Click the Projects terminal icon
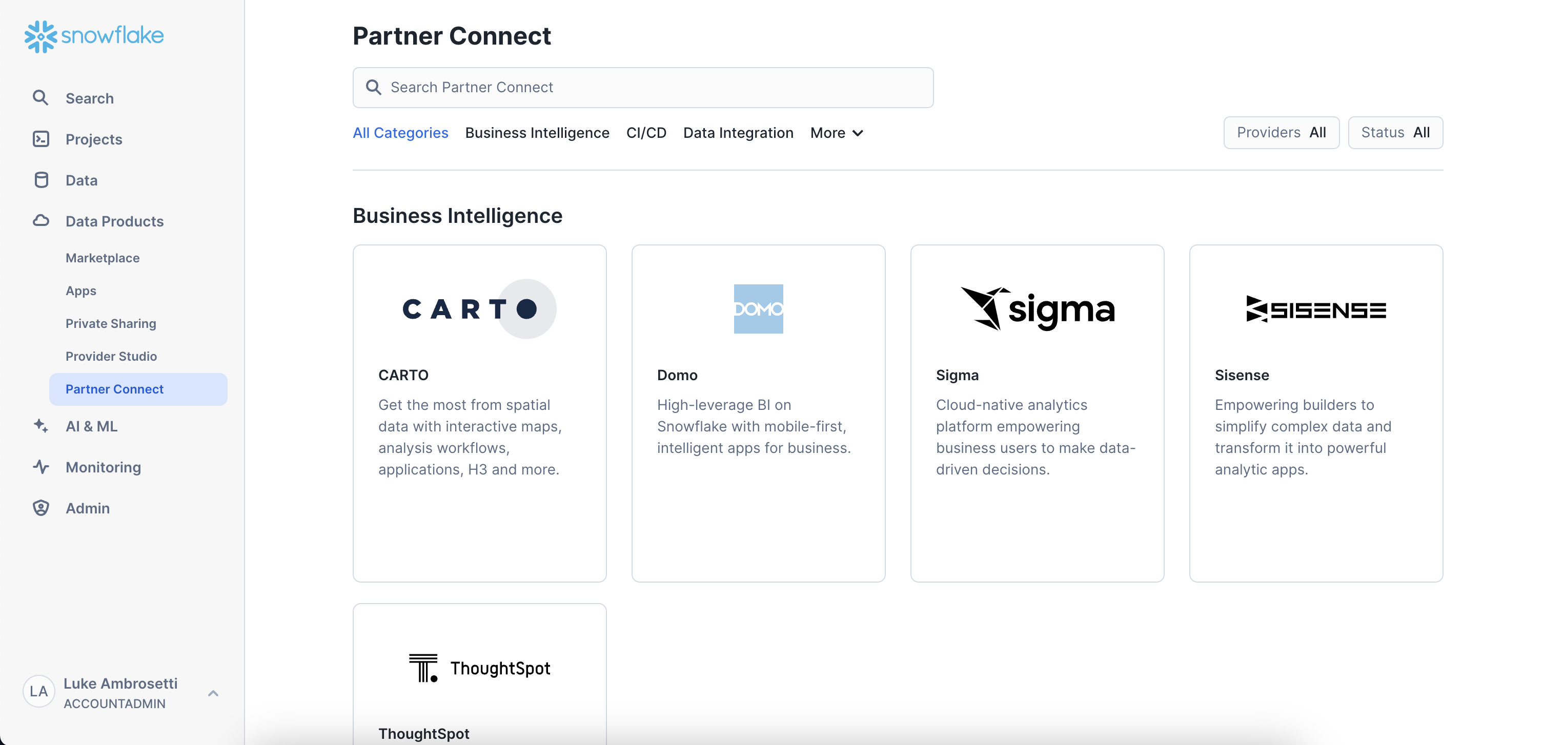 tap(40, 139)
